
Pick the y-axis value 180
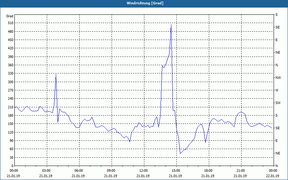coord(11,116)
